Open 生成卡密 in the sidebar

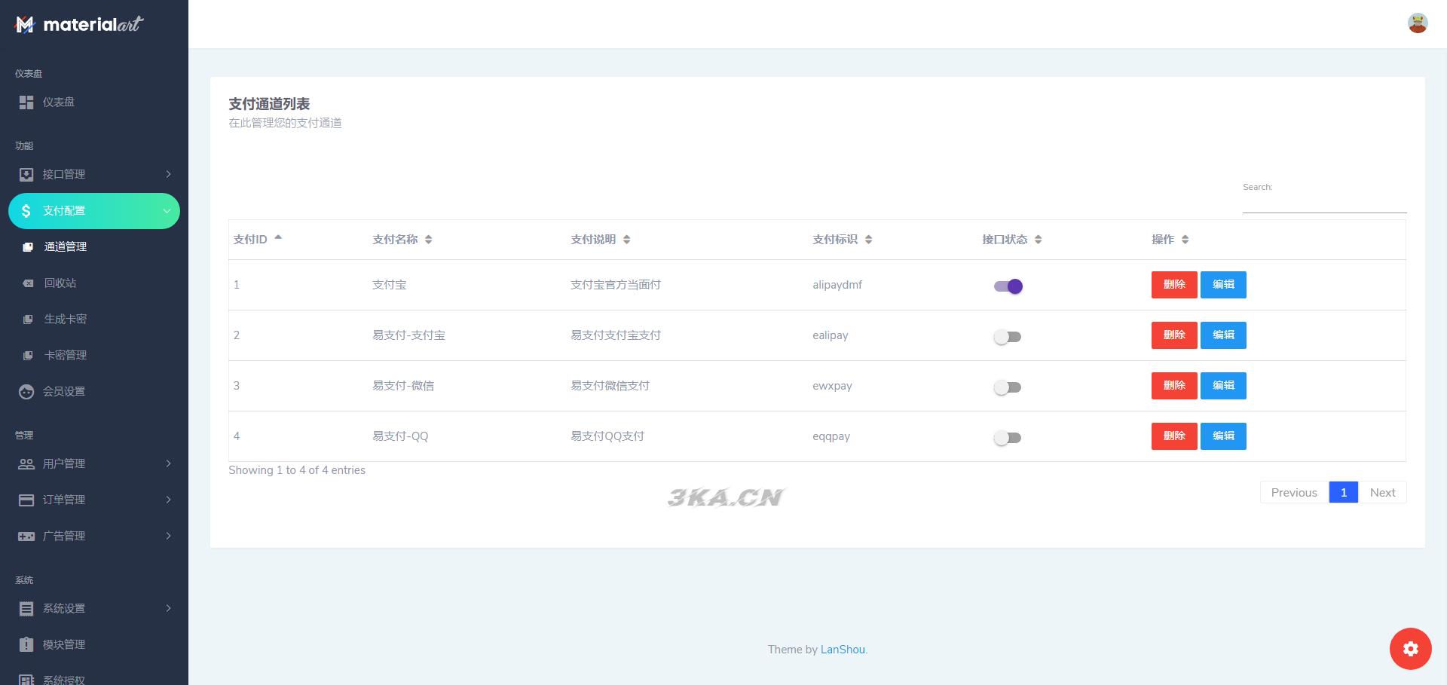click(x=65, y=320)
